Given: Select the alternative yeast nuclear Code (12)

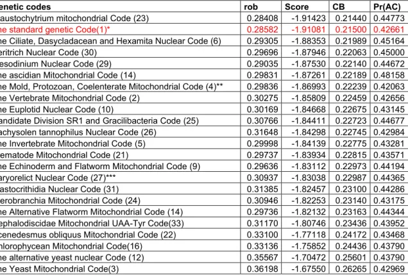Looking at the screenshot, I should 72,258.
